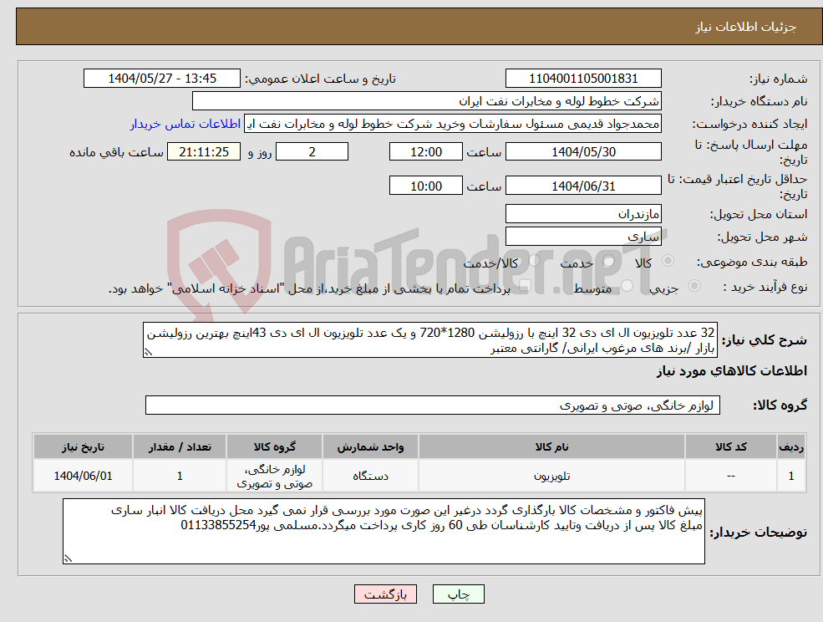Click the شماره نیاز label

[x=778, y=79]
